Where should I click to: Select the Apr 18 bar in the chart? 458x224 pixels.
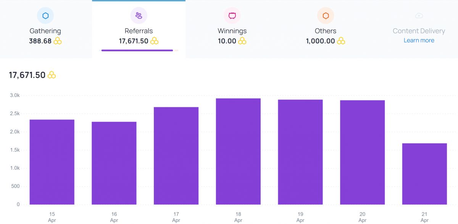click(x=238, y=152)
